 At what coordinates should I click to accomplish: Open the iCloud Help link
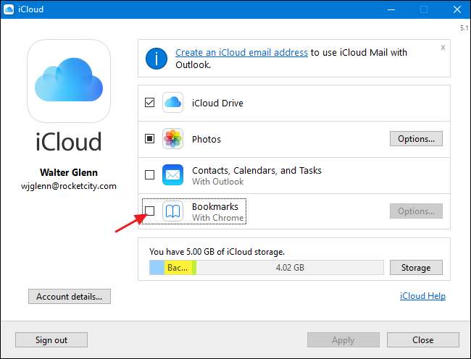point(422,296)
